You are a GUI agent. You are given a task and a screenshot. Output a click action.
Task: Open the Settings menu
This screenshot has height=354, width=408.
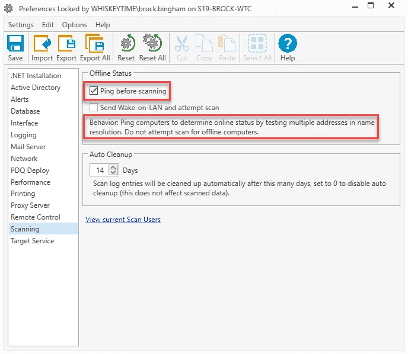21,25
